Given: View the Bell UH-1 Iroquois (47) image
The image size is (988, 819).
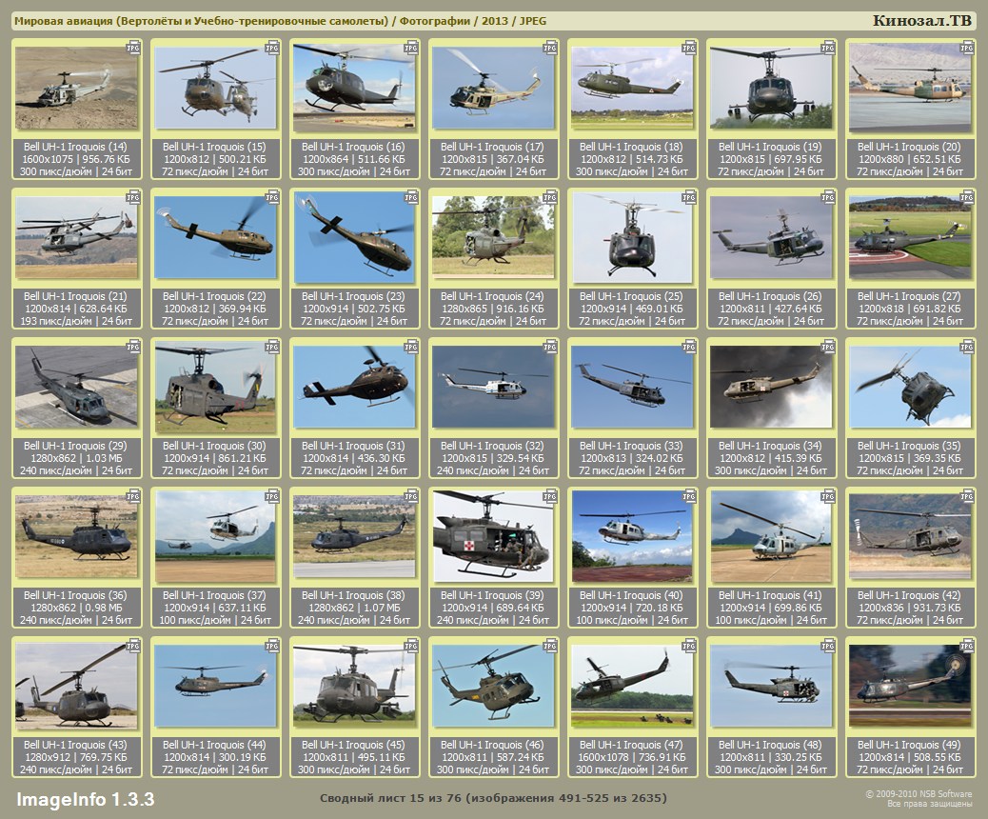Looking at the screenshot, I should pos(632,686).
